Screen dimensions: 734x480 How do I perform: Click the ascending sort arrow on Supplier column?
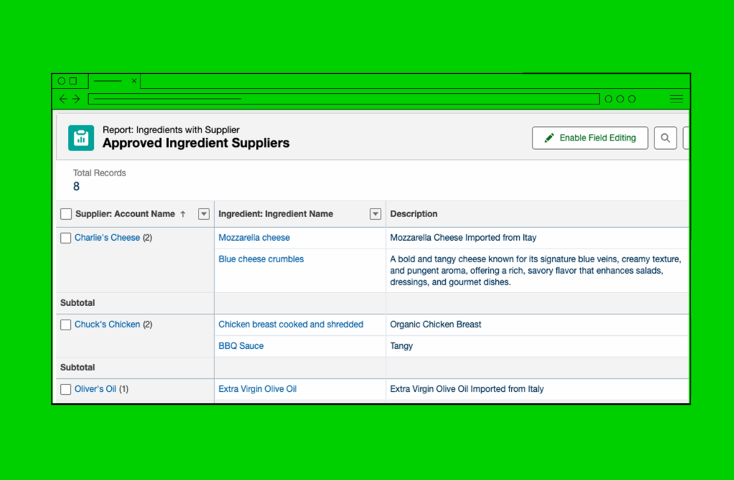click(183, 214)
